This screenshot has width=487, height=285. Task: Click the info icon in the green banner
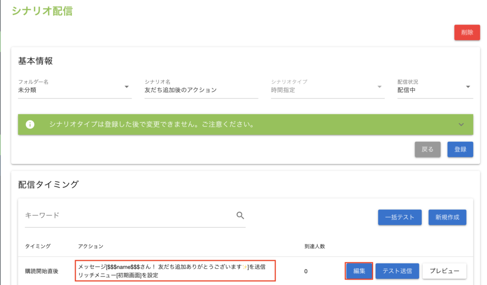30,125
